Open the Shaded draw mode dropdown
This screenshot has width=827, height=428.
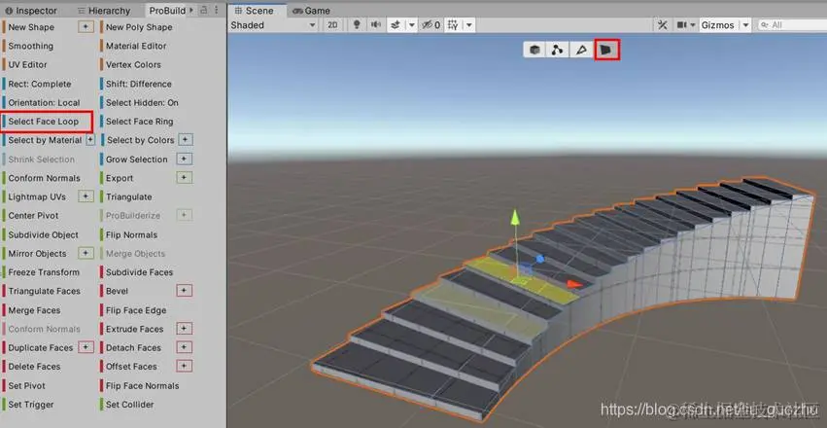[x=273, y=24]
